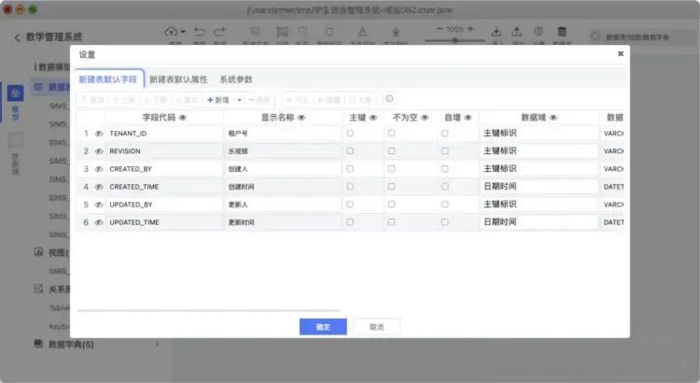The width and height of the screenshot is (700, 383).
Task: Open the 数据域 dropdown for UPDATED_BY
Action: [539, 205]
